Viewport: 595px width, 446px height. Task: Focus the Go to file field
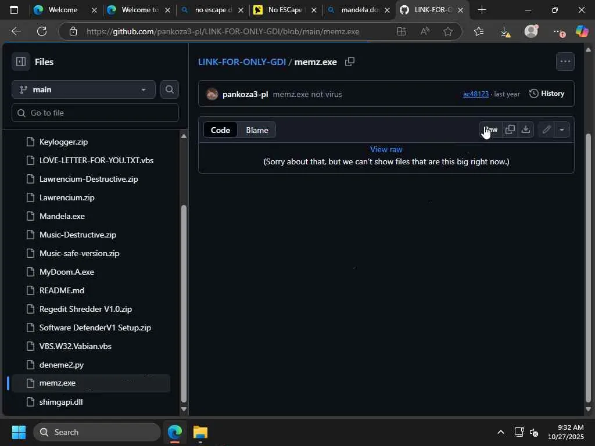(x=95, y=113)
